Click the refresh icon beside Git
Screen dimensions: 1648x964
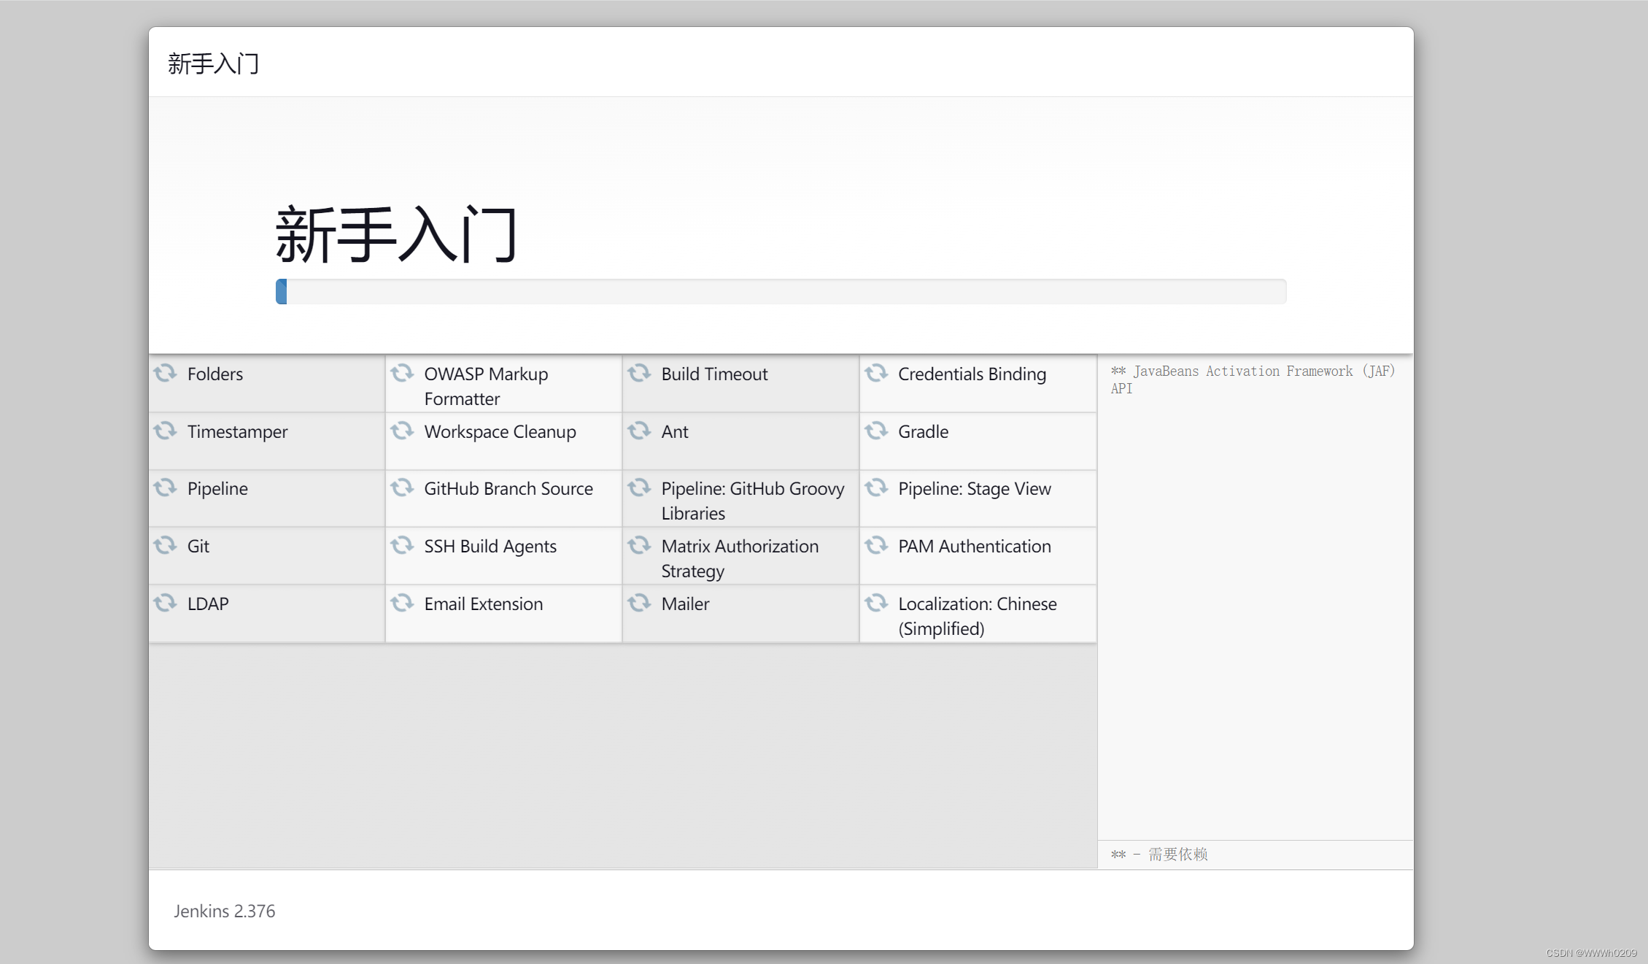pos(165,545)
